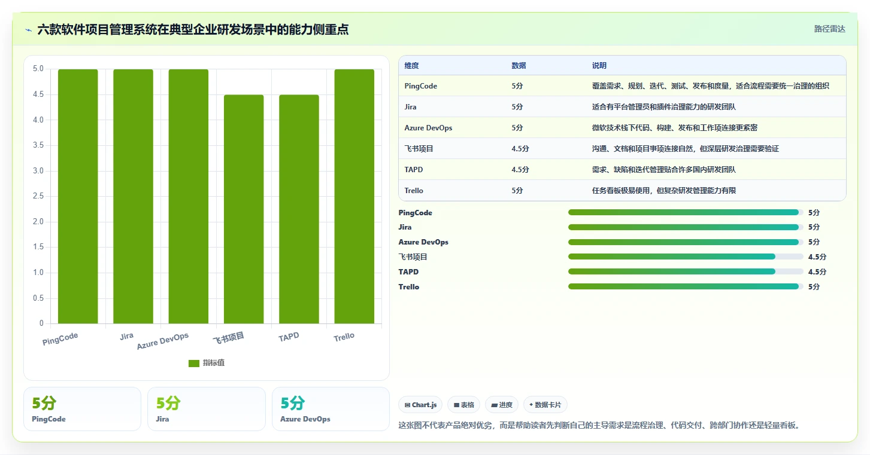
Task: Click description 适合有平台管理员和插件治理能力的研发团队
Action: (664, 107)
